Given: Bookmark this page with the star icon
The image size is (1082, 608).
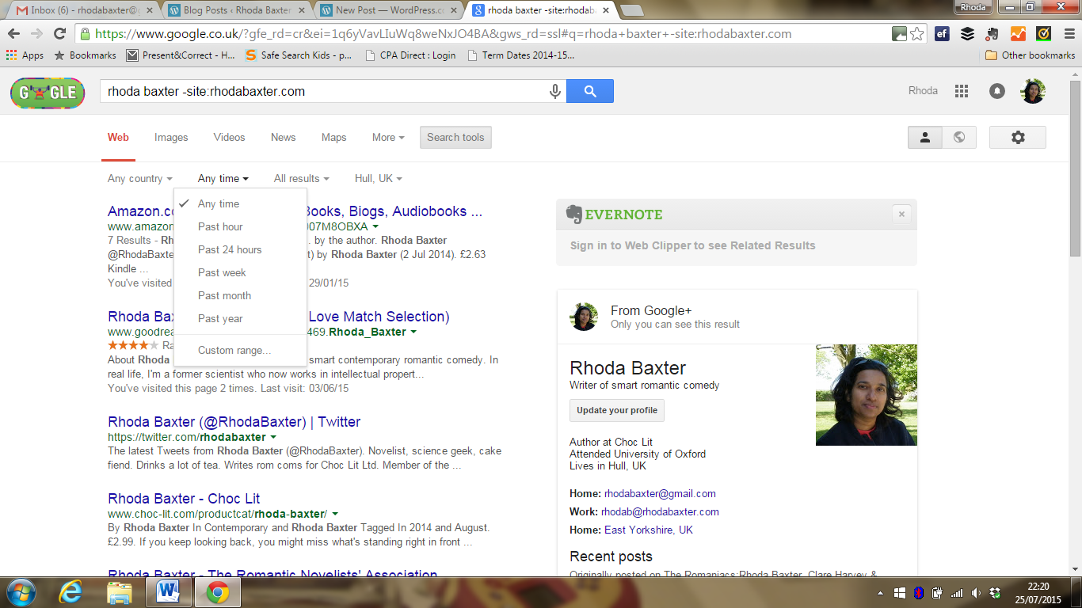Looking at the screenshot, I should pos(916,34).
